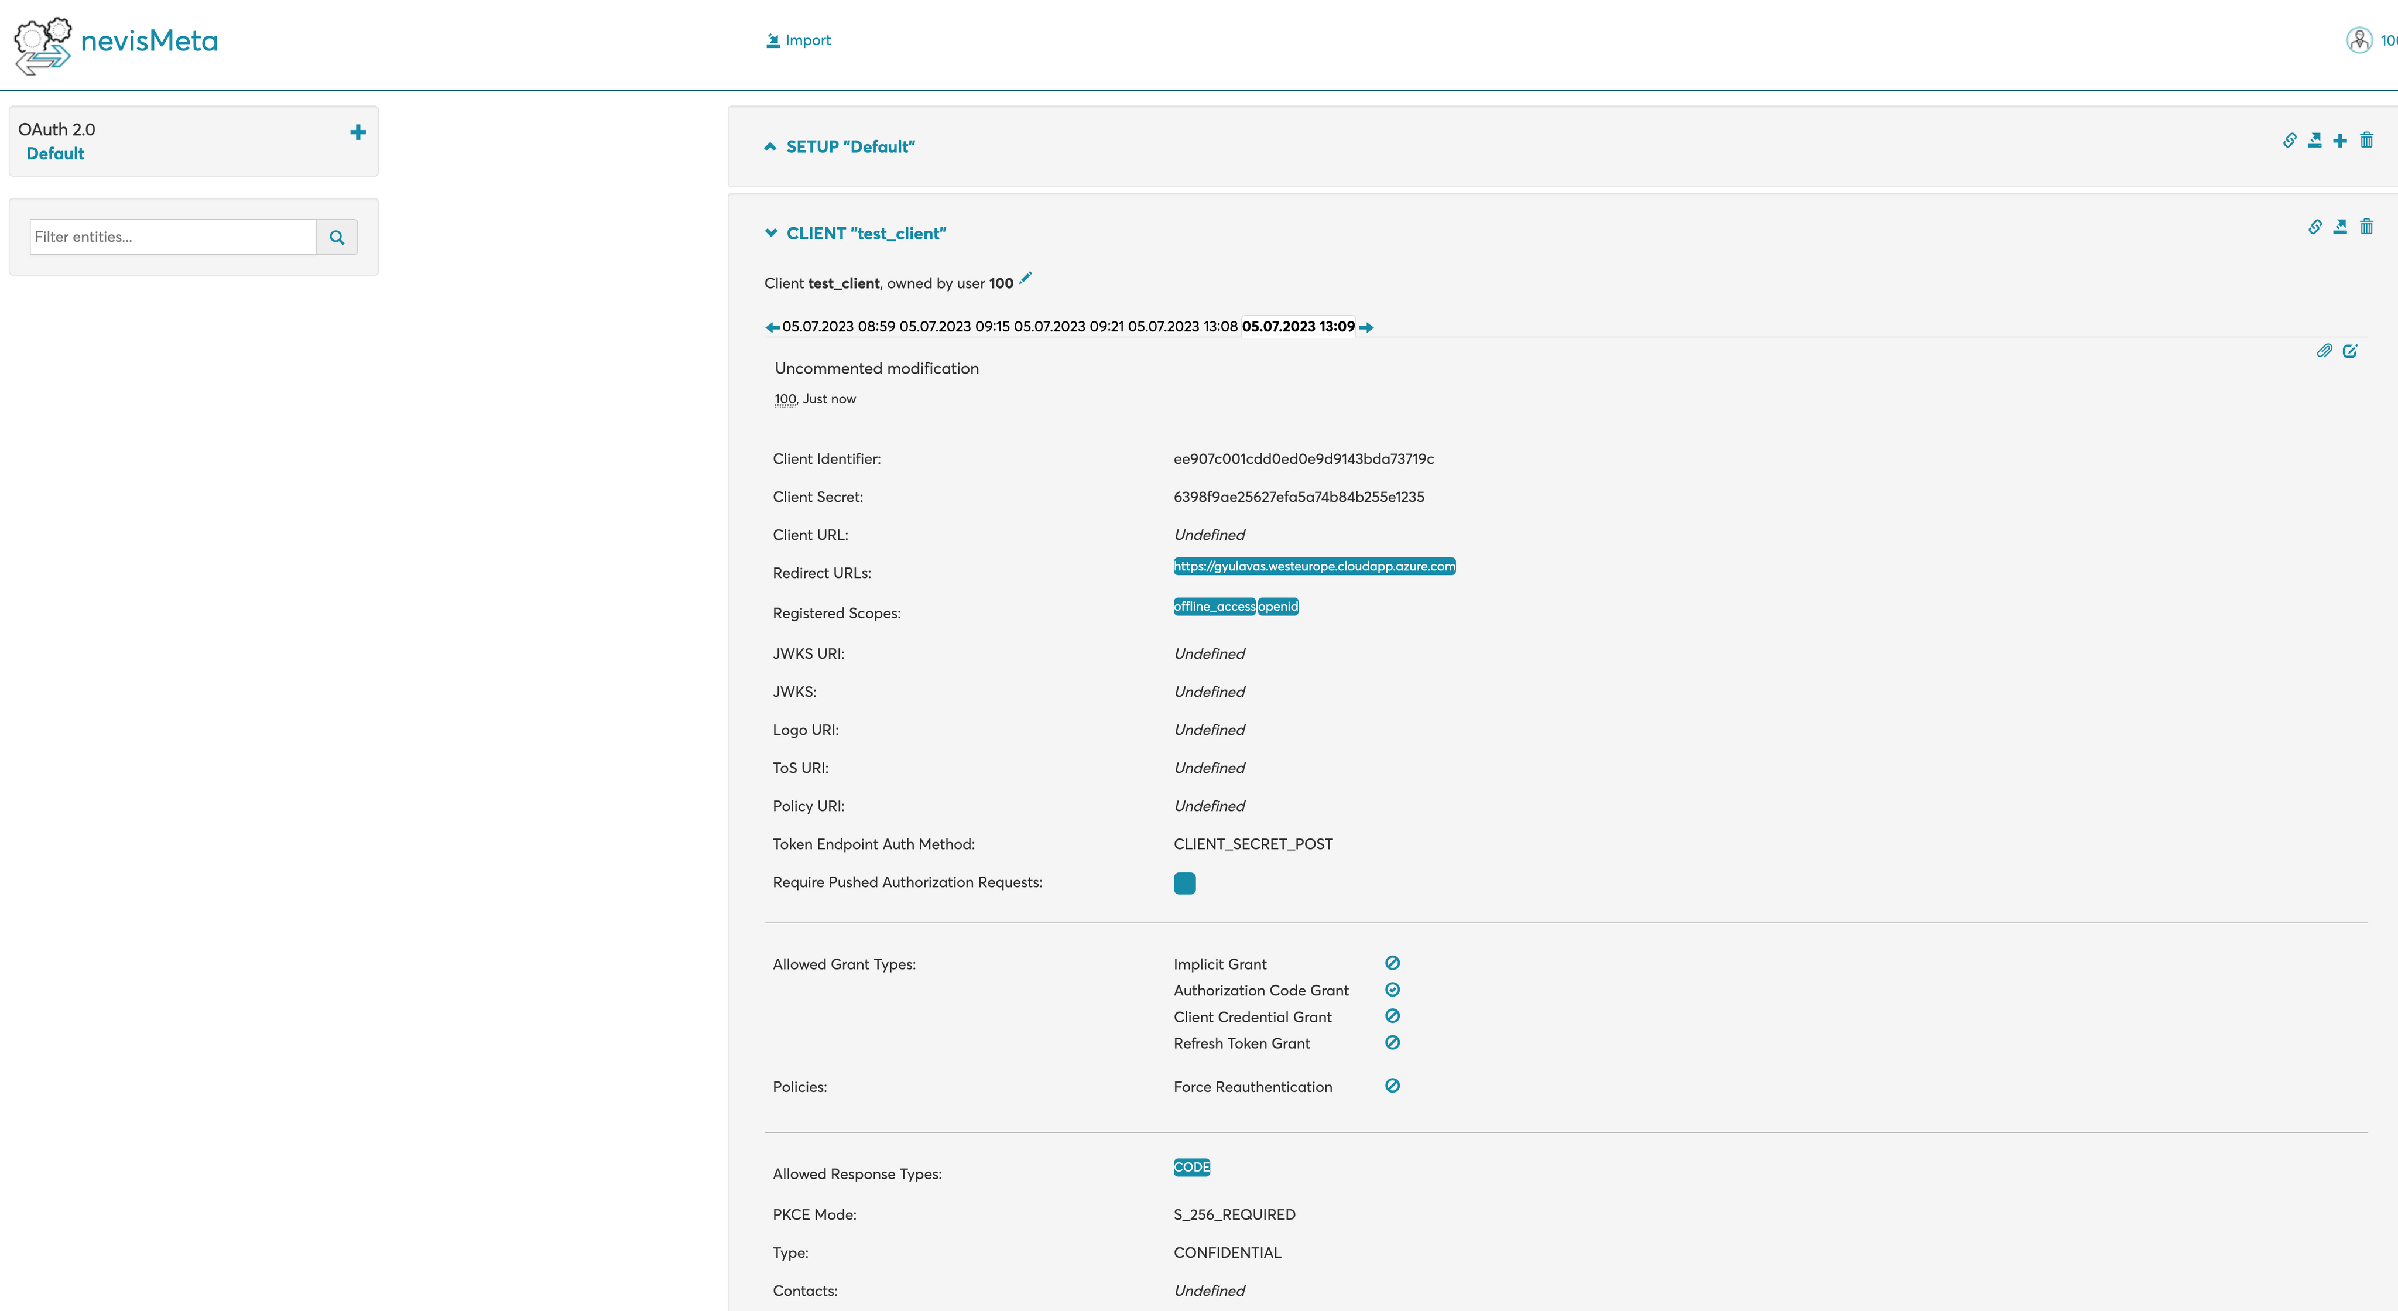2398x1311 pixels.
Task: Toggle Require Pushed Authorization Requests checkbox
Action: click(x=1184, y=884)
